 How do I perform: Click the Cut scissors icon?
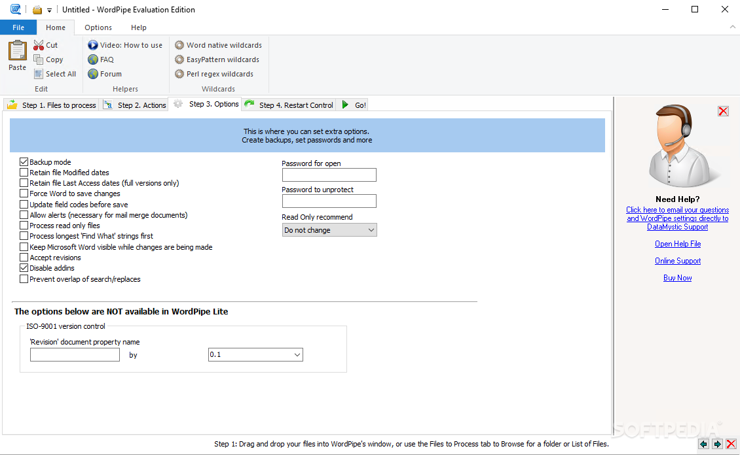(x=39, y=45)
